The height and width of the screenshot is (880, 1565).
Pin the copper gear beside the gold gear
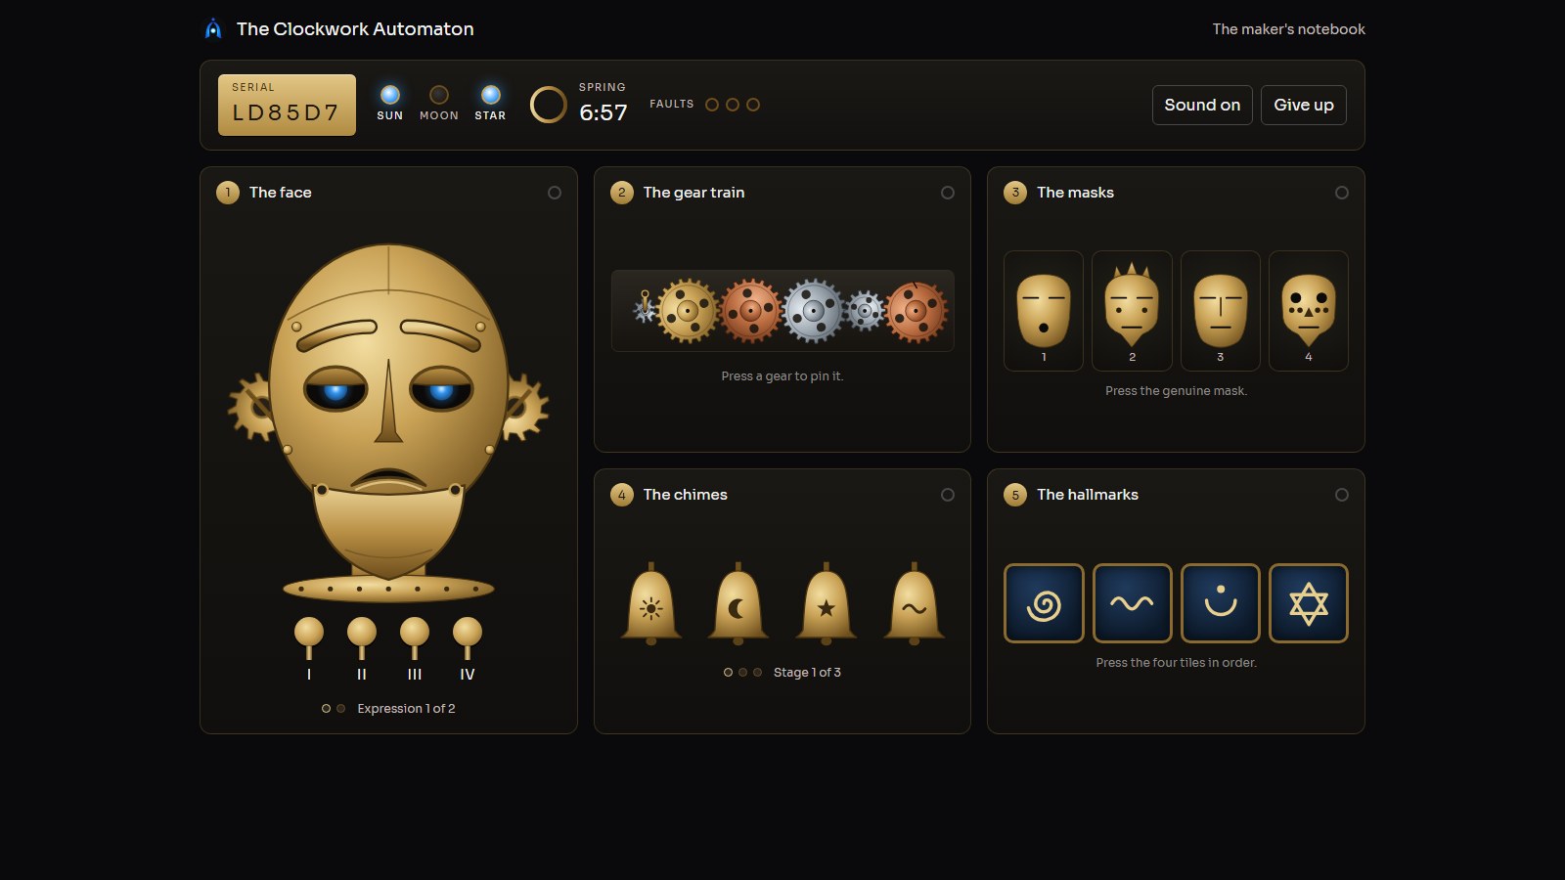click(x=751, y=311)
